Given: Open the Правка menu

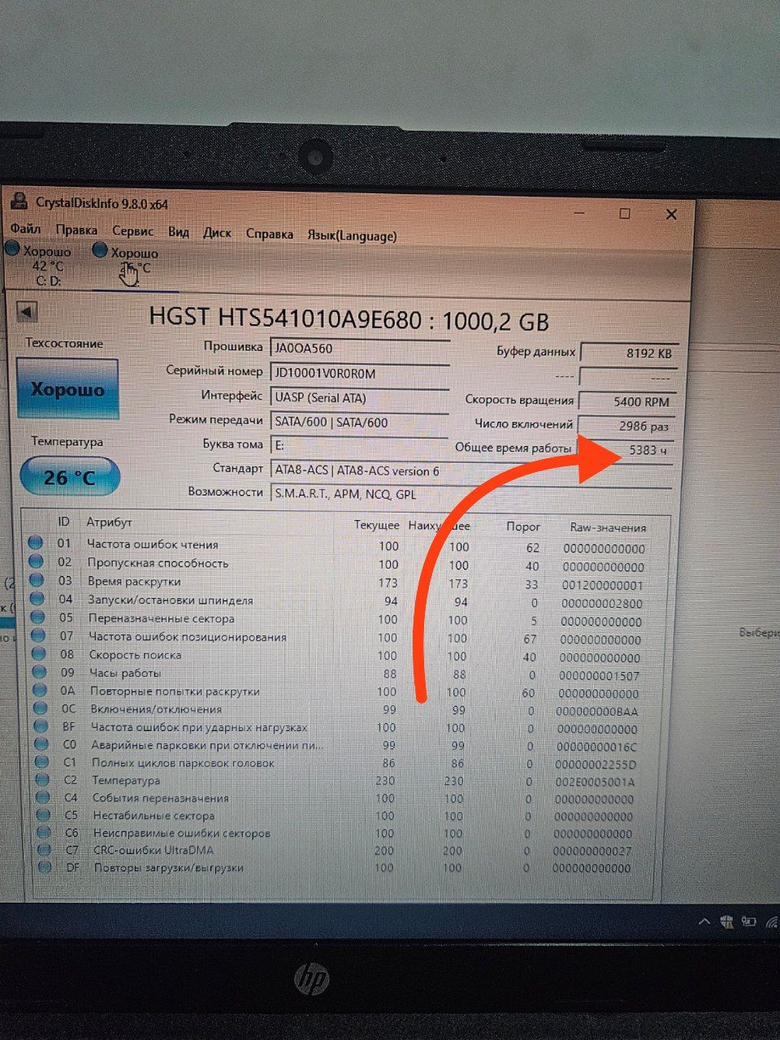Looking at the screenshot, I should click(76, 230).
